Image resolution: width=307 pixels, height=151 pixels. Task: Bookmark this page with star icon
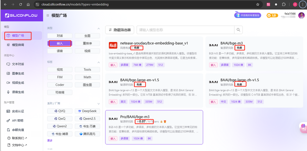[x=258, y=4]
